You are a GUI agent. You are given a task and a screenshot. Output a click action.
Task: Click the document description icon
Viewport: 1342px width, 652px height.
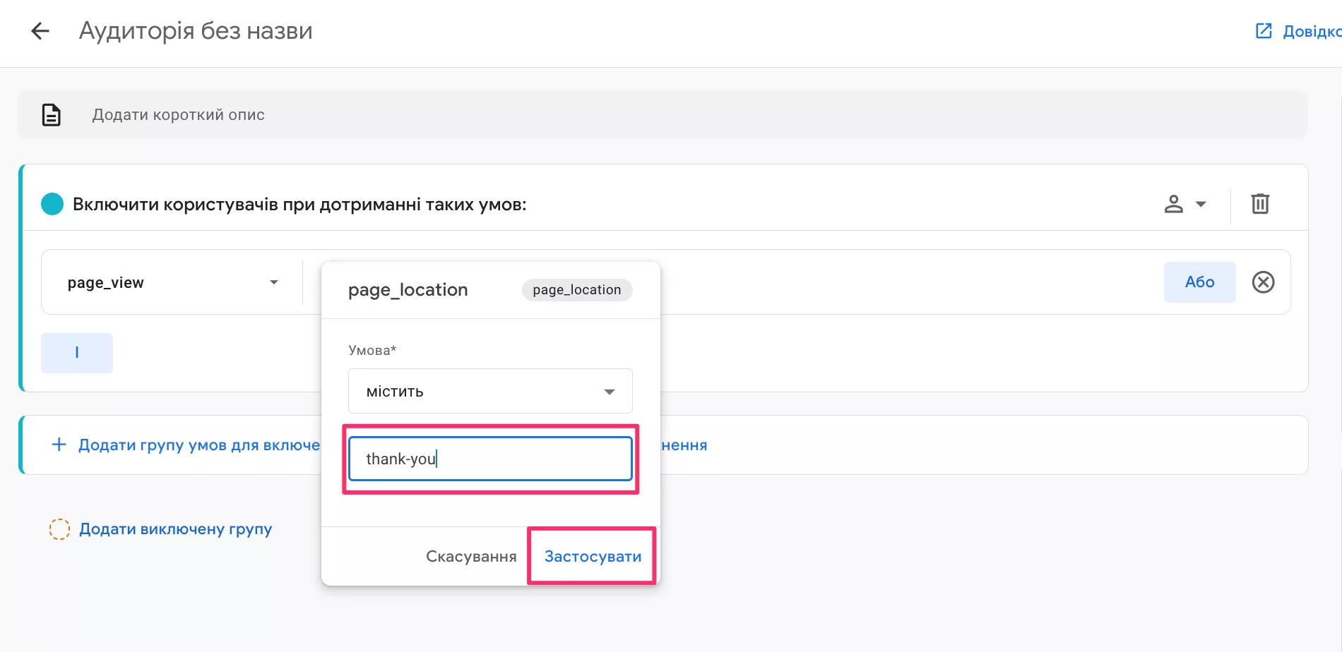[x=52, y=115]
